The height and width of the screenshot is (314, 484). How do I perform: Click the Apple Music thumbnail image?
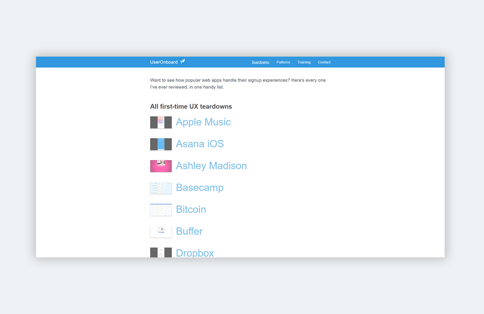pos(161,122)
